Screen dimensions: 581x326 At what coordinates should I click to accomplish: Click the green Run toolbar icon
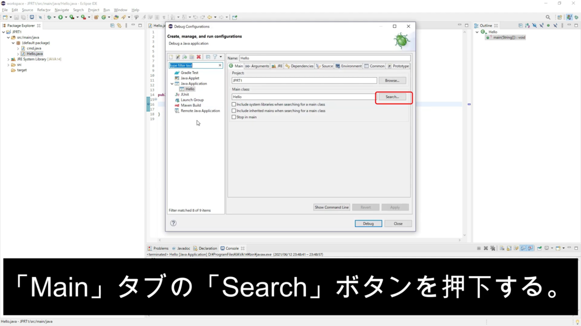pyautogui.click(x=61, y=17)
